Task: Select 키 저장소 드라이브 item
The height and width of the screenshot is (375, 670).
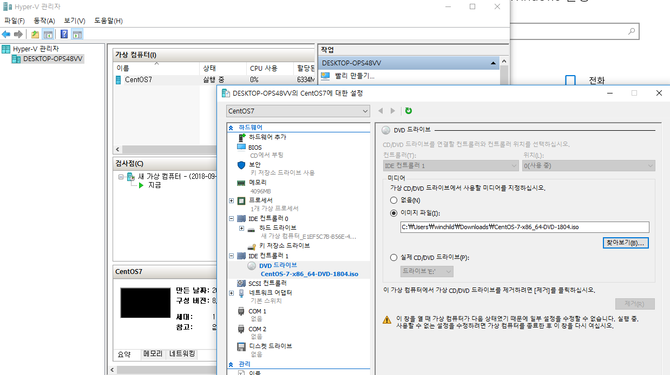Action: pyautogui.click(x=284, y=245)
